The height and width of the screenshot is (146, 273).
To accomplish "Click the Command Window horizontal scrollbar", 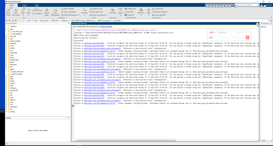I will tap(126, 141).
